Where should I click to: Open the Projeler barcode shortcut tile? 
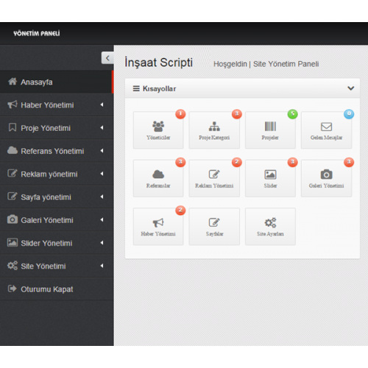(x=270, y=130)
